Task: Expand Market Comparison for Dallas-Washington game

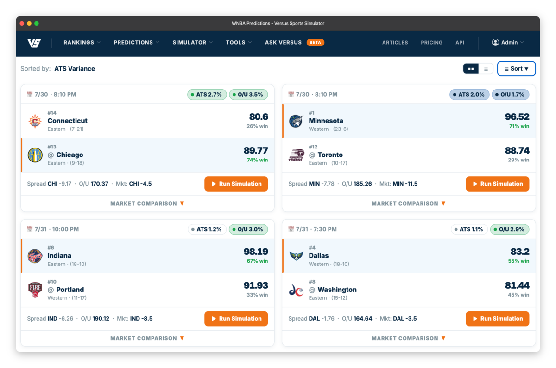Action: tap(409, 338)
